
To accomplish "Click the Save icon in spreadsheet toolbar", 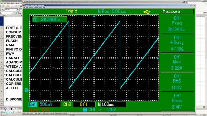I will [12, 6].
